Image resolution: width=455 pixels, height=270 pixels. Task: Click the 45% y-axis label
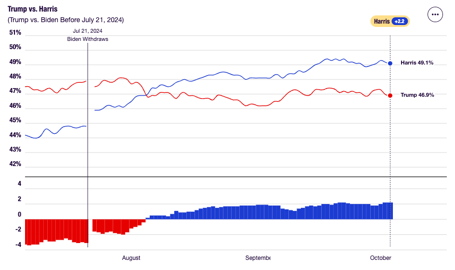[15, 120]
